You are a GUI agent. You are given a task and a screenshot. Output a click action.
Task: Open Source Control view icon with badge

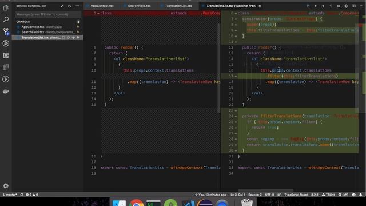click(x=6, y=31)
